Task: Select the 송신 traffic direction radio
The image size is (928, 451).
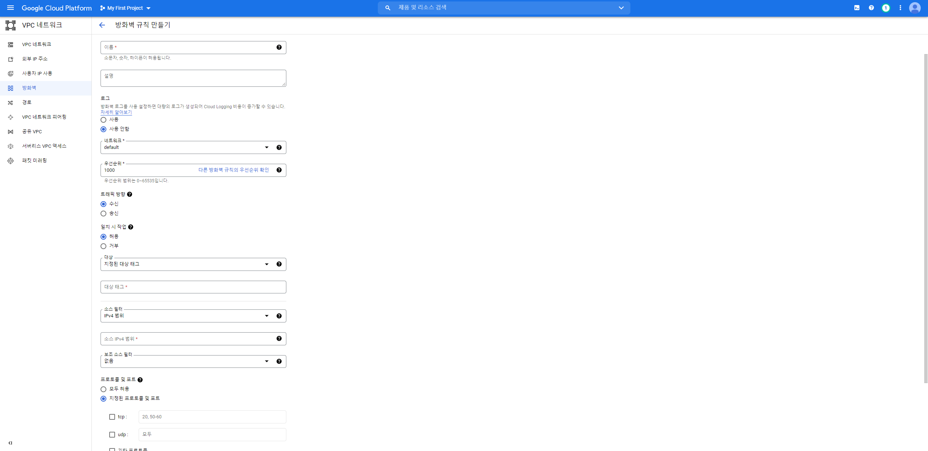Action: 103,214
